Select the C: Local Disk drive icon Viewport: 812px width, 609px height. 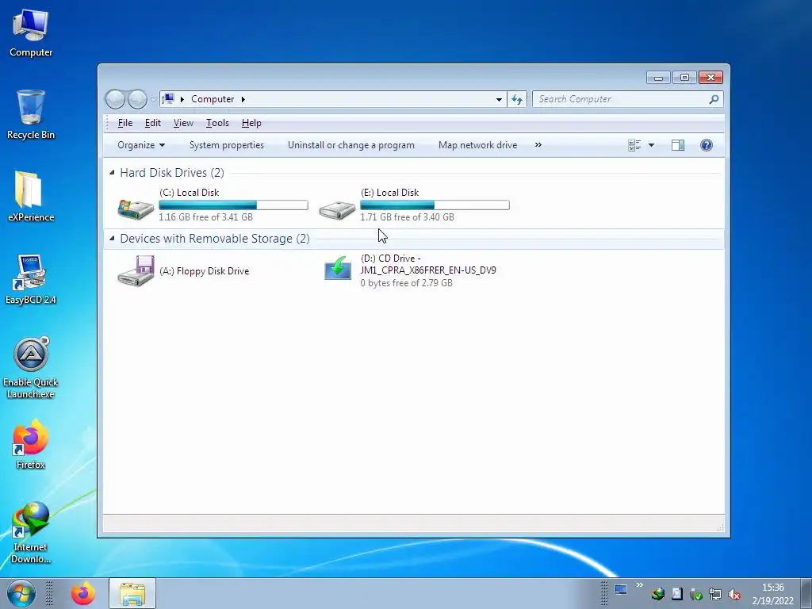click(x=136, y=209)
